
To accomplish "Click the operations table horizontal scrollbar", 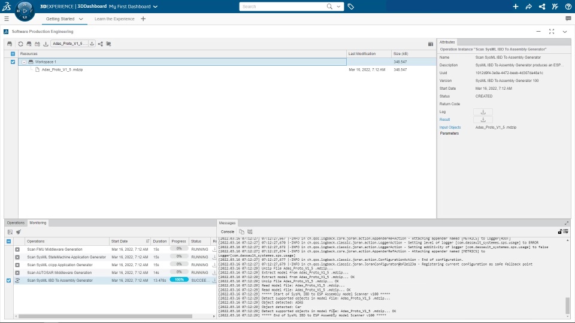I will point(105,316).
